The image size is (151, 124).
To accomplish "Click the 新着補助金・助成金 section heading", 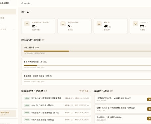I will coord(32,91).
